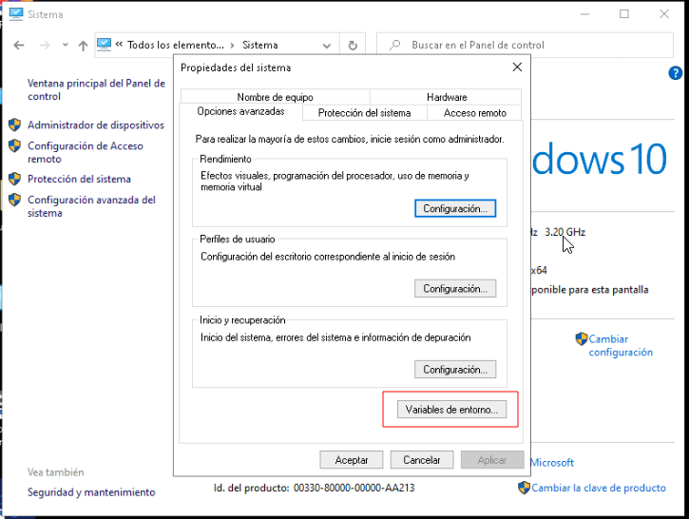689x519 pixels.
Task: Close the Sistema window
Action: (x=664, y=14)
